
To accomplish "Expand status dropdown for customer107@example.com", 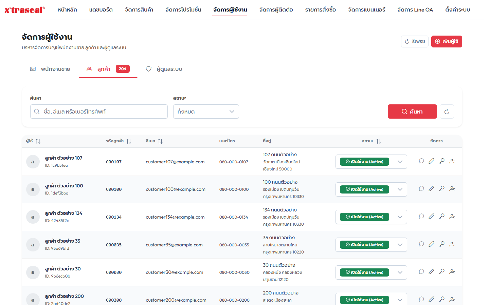I will pos(400,162).
